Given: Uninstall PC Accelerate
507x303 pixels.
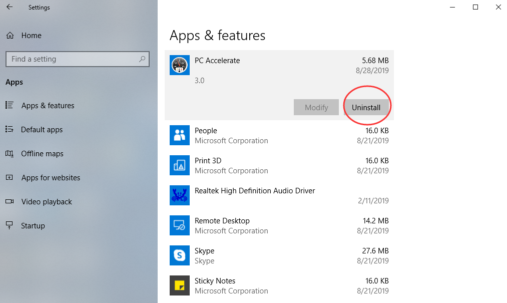Looking at the screenshot, I should coord(366,107).
